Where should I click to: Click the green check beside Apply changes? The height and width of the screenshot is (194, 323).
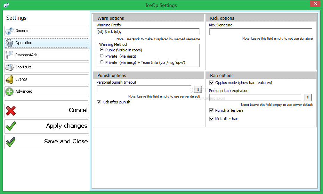pyautogui.click(x=11, y=126)
